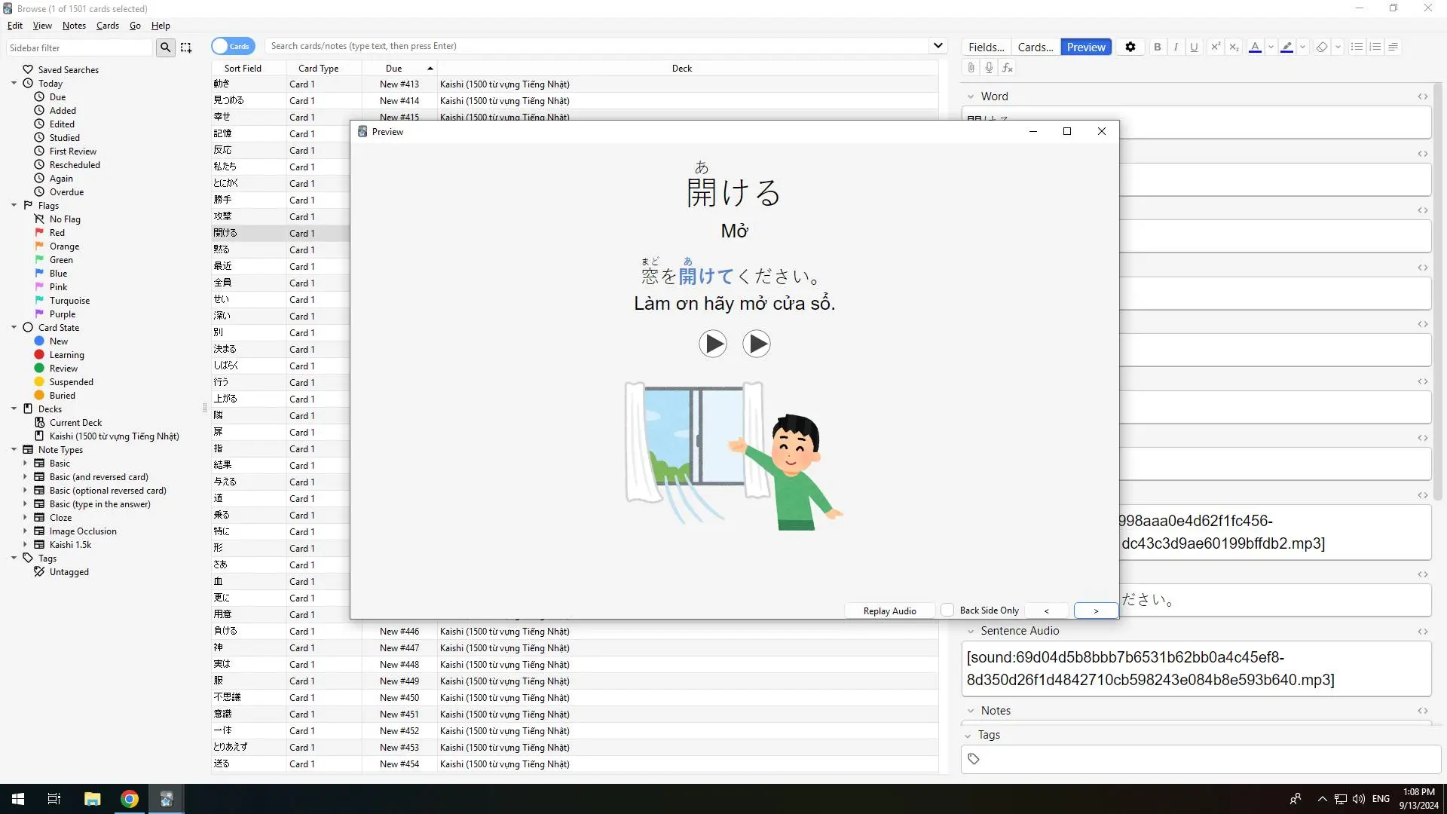Toggle the Cards/Notes switch
The width and height of the screenshot is (1447, 814).
coord(233,46)
